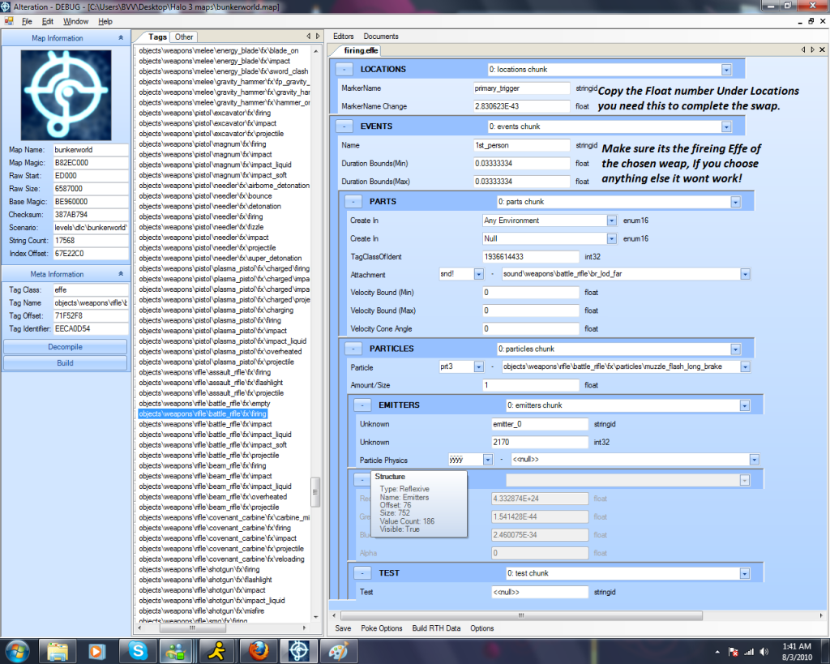The image size is (830, 664).
Task: Click the Windows Start button
Action: tap(17, 651)
